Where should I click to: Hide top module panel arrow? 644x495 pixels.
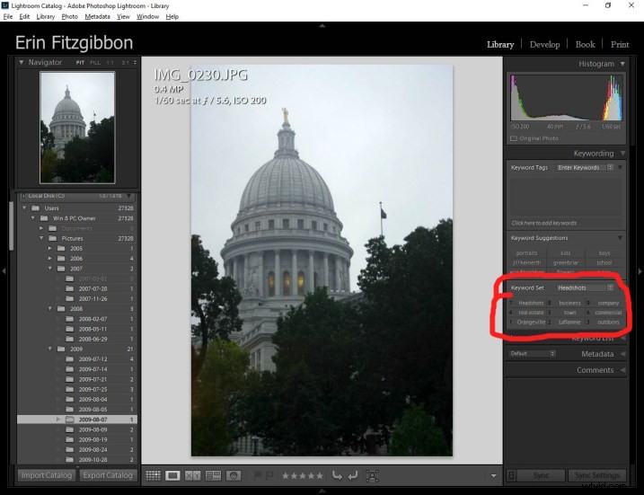pos(322,25)
